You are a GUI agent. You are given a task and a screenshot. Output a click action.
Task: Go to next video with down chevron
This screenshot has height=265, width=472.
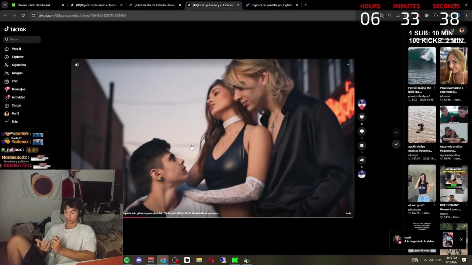(396, 144)
